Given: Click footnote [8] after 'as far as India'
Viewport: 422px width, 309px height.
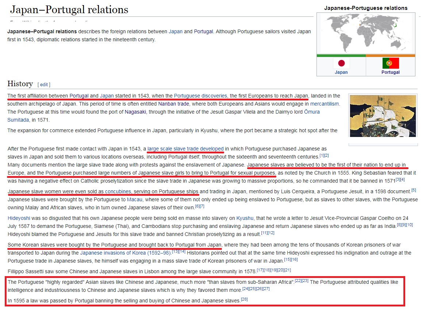Looking at the screenshot, I should pos(399,225).
